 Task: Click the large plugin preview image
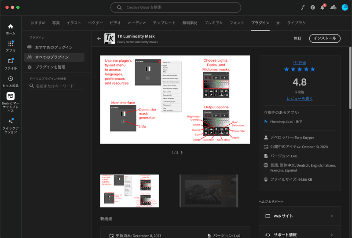[175, 100]
